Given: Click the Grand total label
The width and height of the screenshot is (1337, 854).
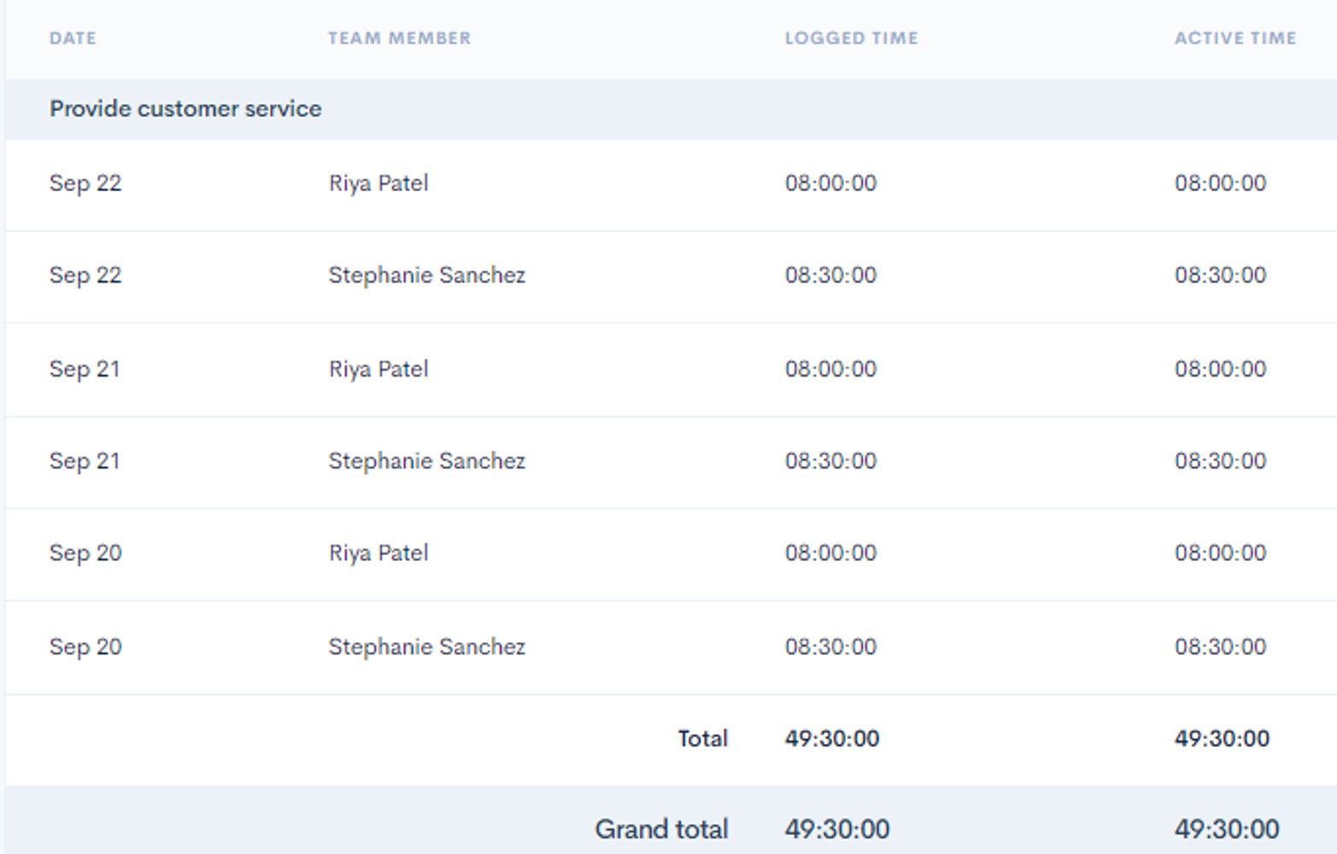Looking at the screenshot, I should coord(661,829).
